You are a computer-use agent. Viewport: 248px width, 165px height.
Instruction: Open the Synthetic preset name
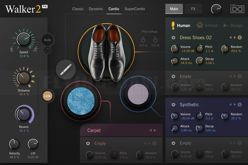click(x=189, y=105)
